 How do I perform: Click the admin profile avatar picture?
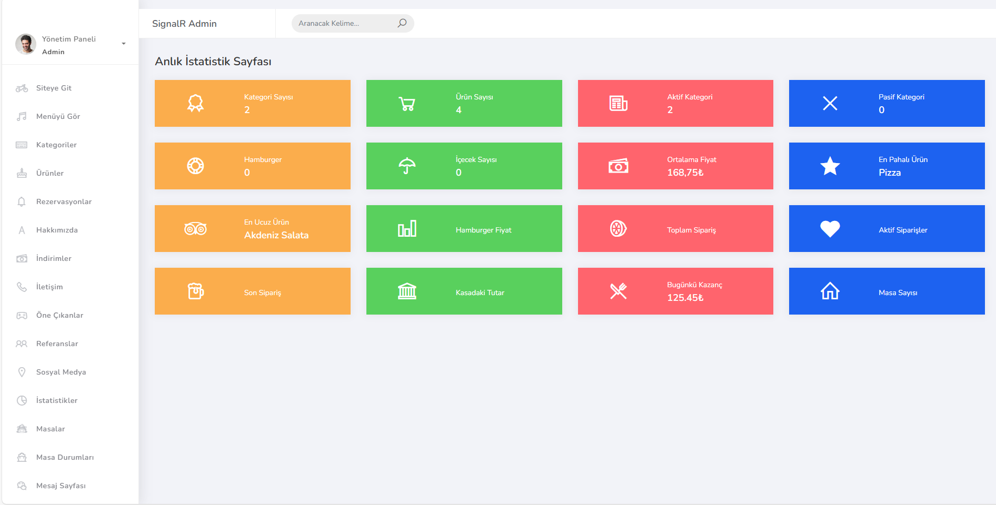click(x=26, y=44)
